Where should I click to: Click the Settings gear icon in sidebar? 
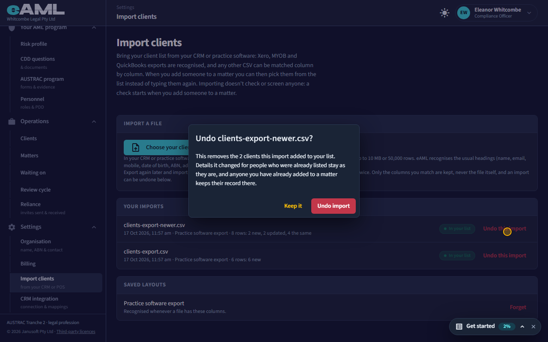tap(12, 227)
